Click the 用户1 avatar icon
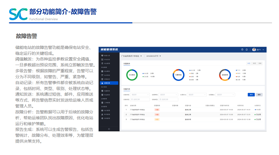This screenshot has height=155, width=279. point(254,50)
